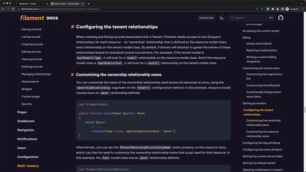Click the browser forward arrow
Screen dimensions: 306x172
click(x=8, y=9)
